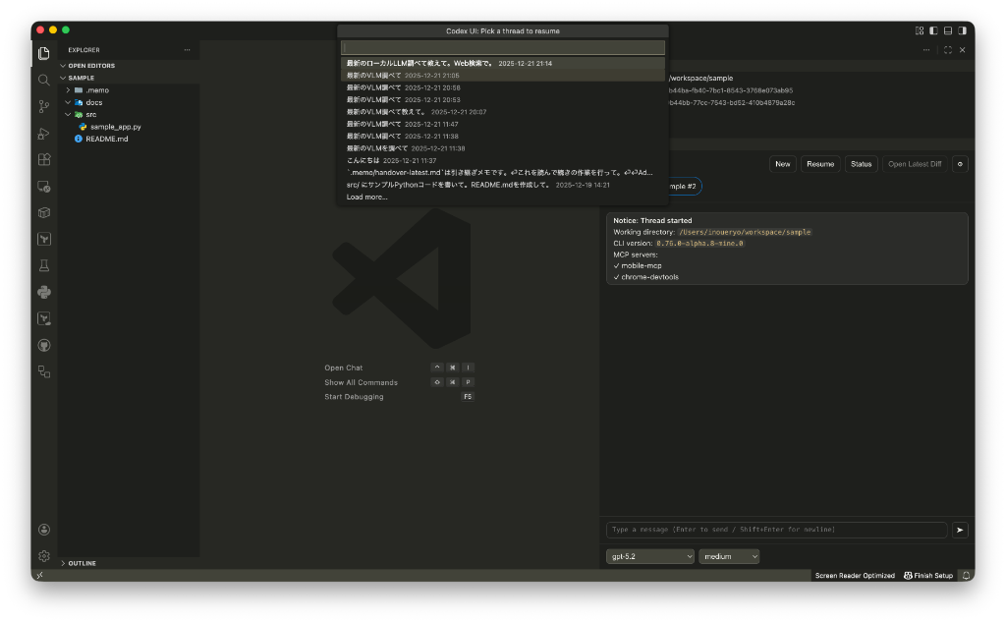Expand the OUTLINE section
Screen dimensions: 1006x622
click(x=83, y=563)
